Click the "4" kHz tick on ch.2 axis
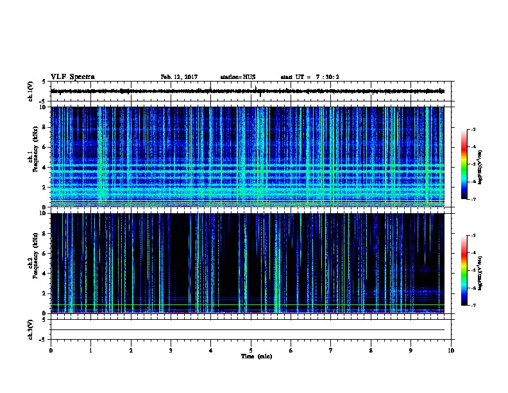Viewport: 508px width, 393px height. coord(44,274)
